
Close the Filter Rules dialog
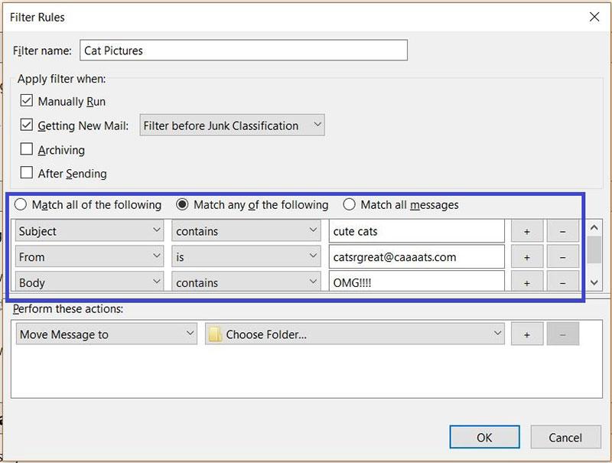point(594,16)
